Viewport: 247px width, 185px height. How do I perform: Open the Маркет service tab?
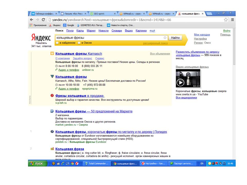(91, 31)
